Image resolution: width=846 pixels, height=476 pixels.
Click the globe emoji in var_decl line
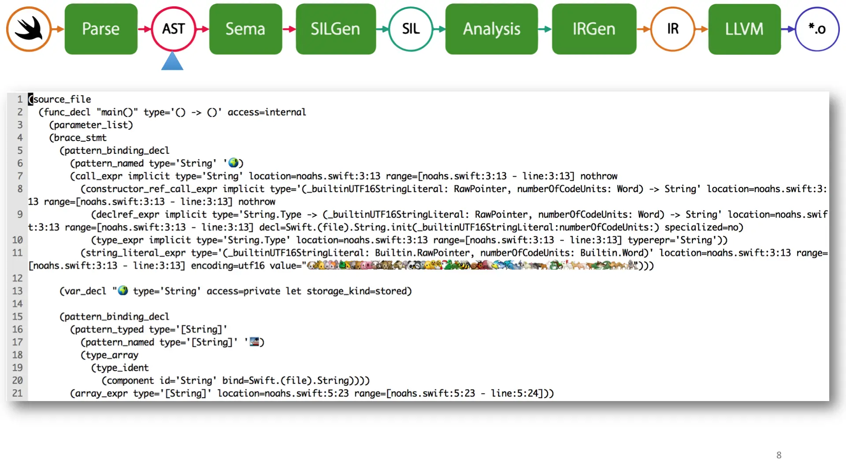coord(123,291)
